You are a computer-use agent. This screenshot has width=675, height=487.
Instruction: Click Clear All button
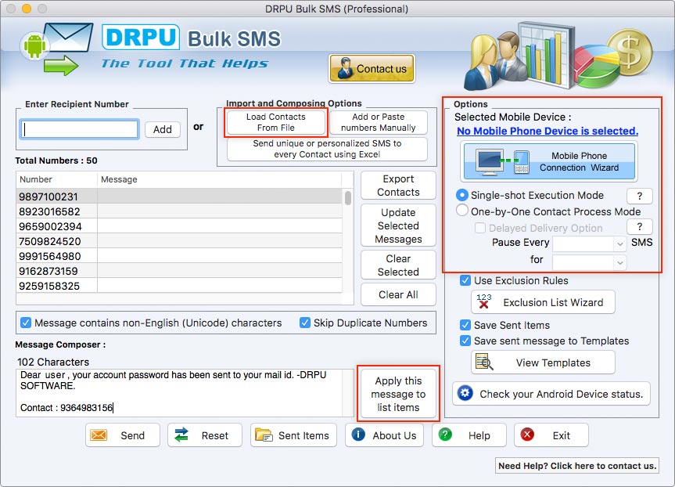tap(398, 295)
